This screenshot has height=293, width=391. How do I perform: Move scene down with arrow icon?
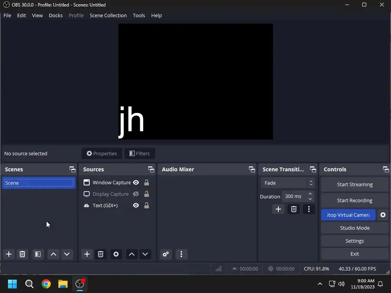(67, 254)
